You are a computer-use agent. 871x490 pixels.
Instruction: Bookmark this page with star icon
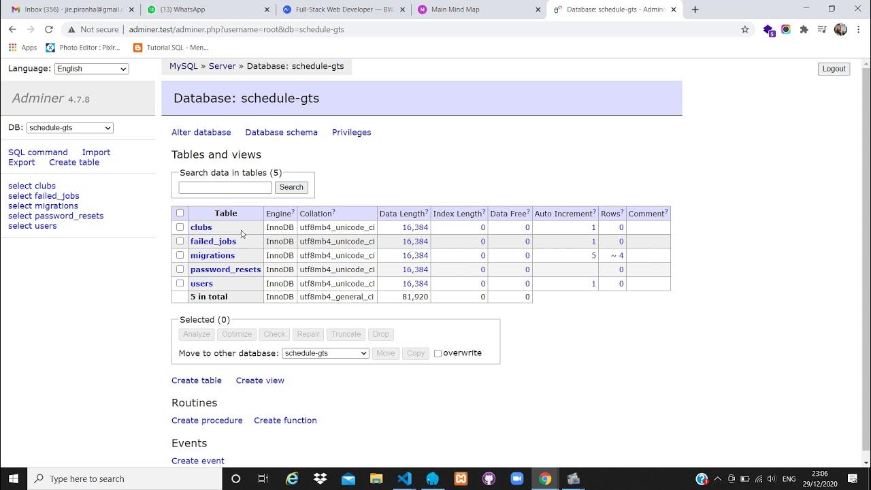click(745, 29)
